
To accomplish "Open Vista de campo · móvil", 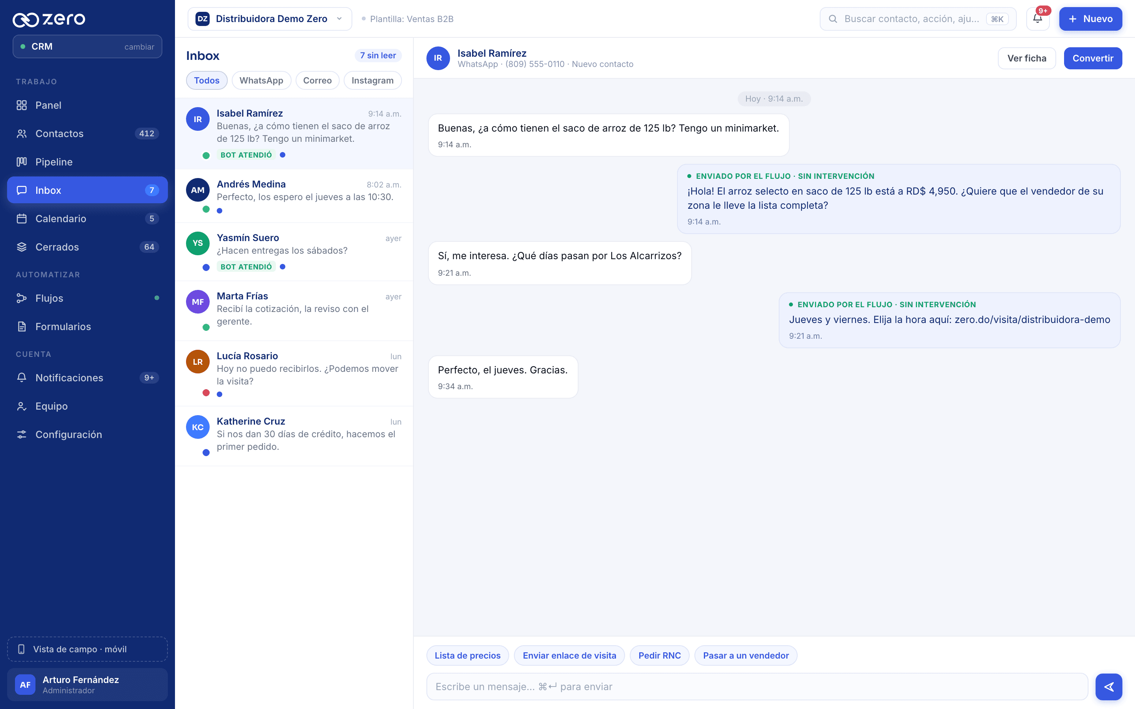I will pyautogui.click(x=87, y=649).
